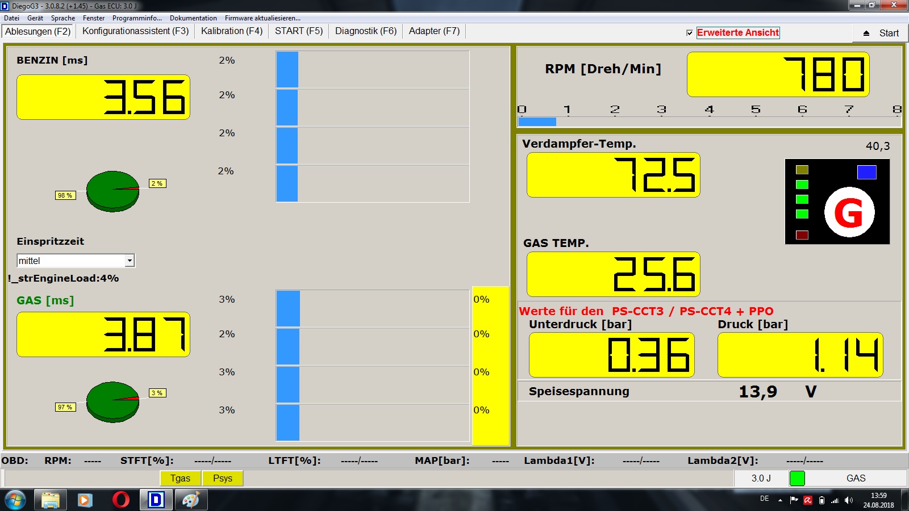This screenshot has width=909, height=511.
Task: Click the network signal tray icon
Action: (835, 500)
